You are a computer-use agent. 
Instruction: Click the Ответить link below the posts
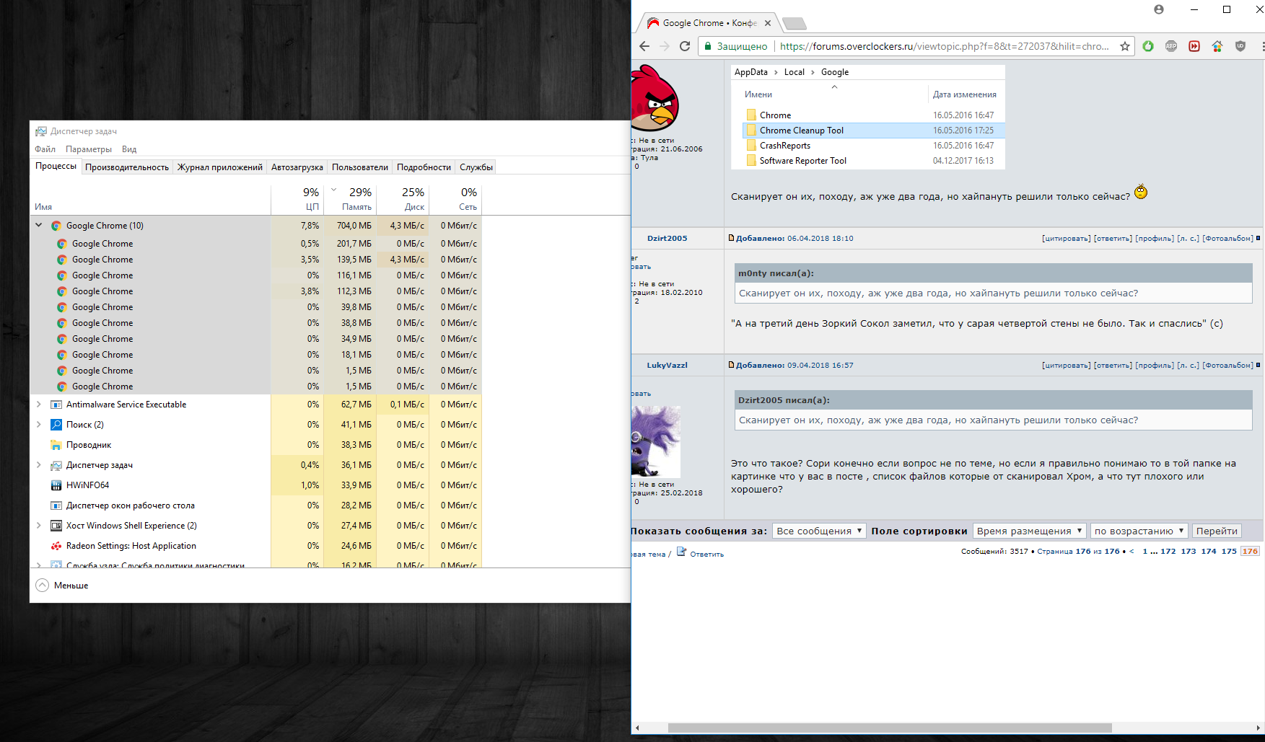pos(707,555)
